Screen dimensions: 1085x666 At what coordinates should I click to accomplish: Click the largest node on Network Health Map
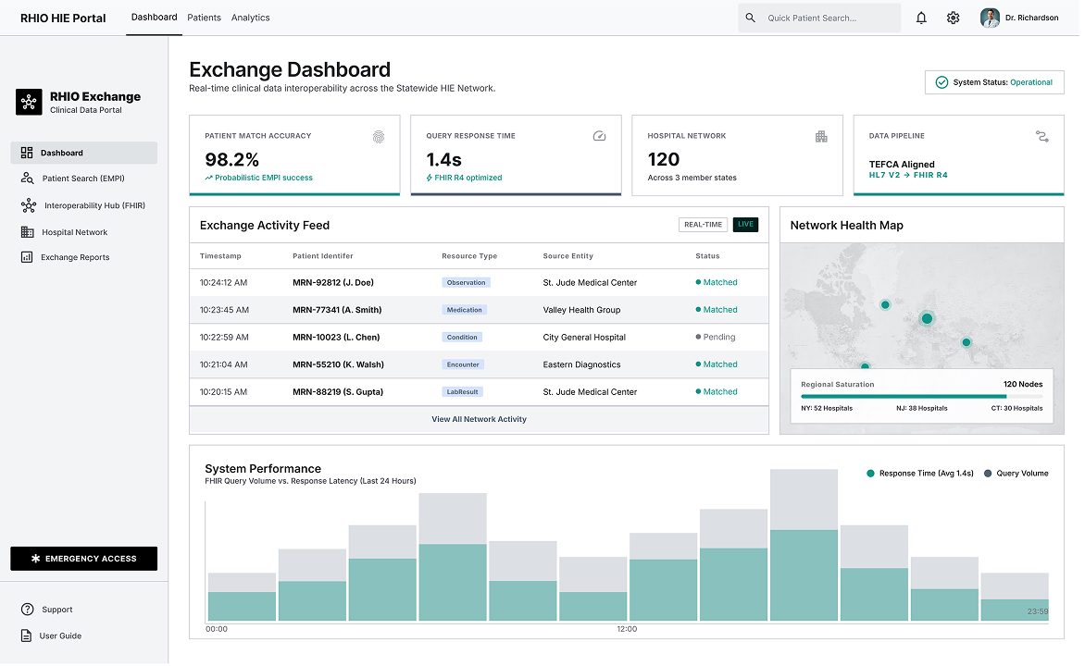[x=931, y=320]
